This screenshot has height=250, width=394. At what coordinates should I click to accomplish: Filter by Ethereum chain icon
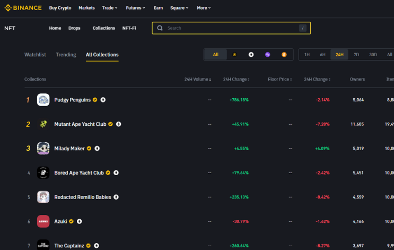(251, 55)
